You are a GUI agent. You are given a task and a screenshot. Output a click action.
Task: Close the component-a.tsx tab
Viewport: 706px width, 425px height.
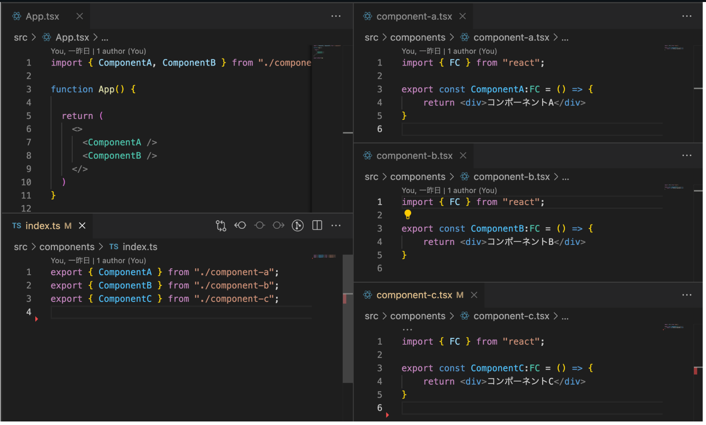(462, 16)
